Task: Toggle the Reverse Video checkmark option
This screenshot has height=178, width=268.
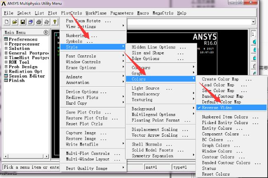Action: point(231,108)
